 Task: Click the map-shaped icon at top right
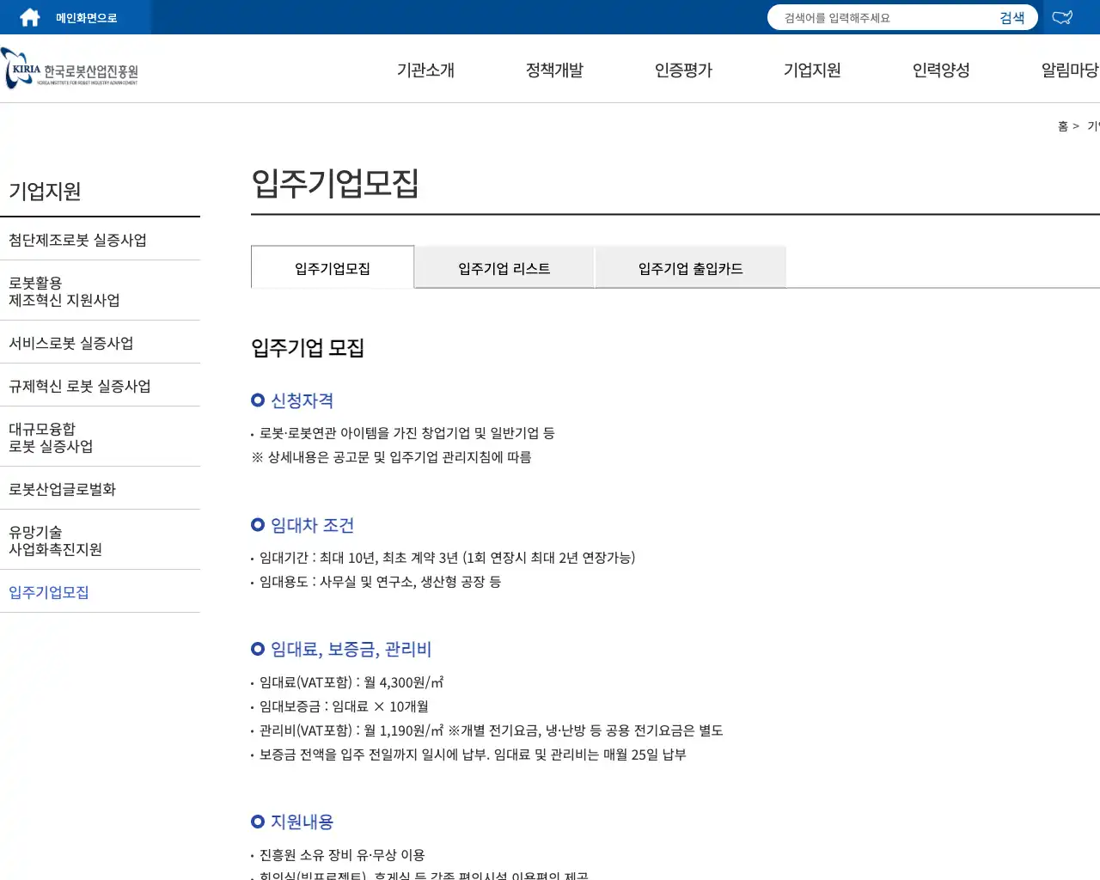[x=1062, y=16]
